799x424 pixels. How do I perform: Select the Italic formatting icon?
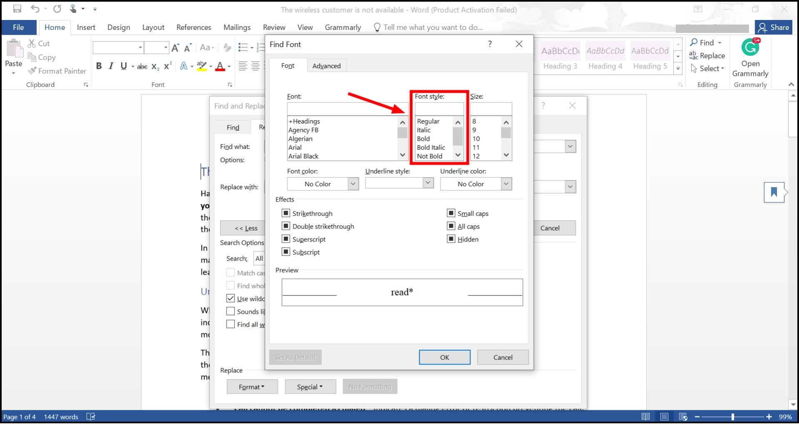(111, 66)
